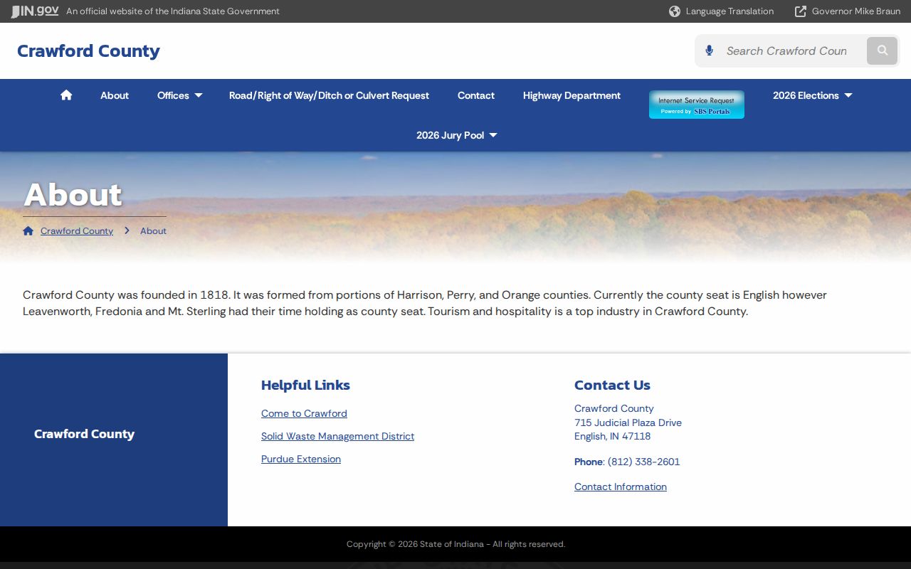The width and height of the screenshot is (911, 569).
Task: Click the About breadcrumb text
Action: click(153, 230)
